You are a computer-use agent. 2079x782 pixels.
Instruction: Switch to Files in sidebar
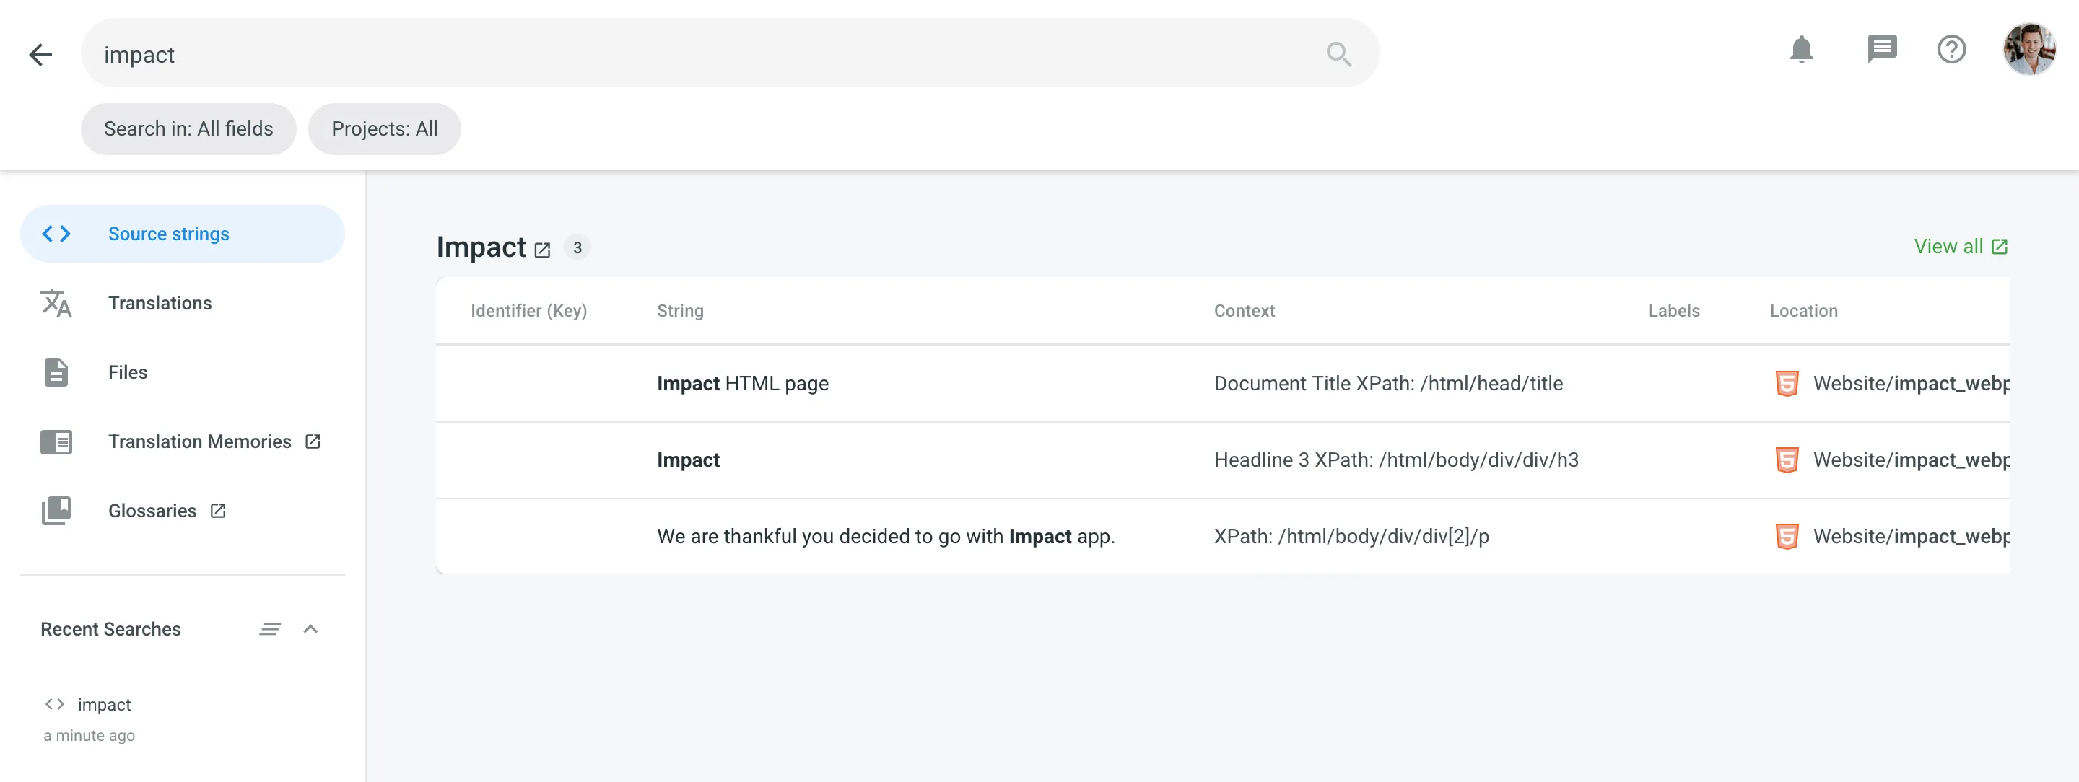point(128,372)
